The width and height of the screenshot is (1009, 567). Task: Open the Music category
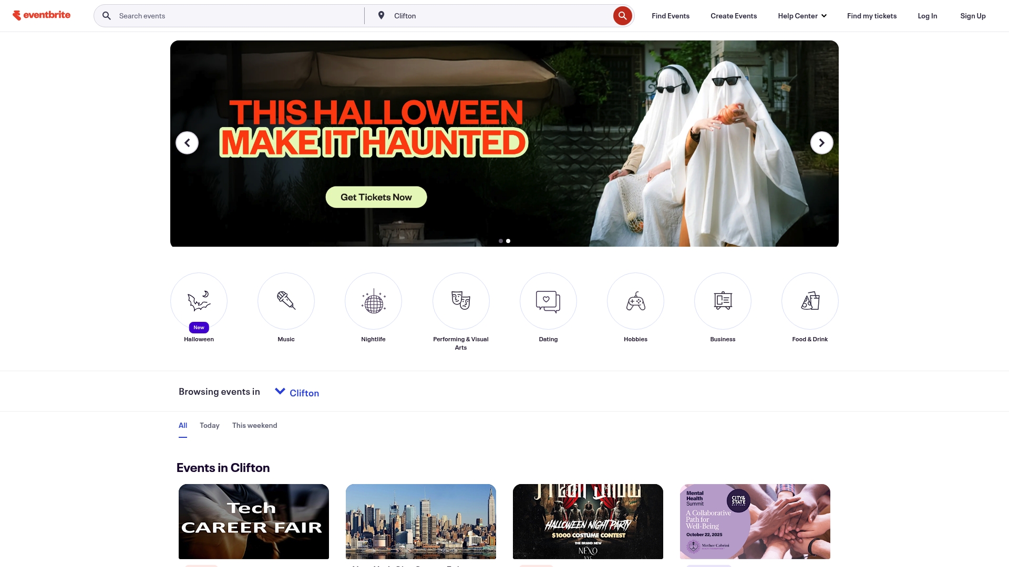coord(286,301)
